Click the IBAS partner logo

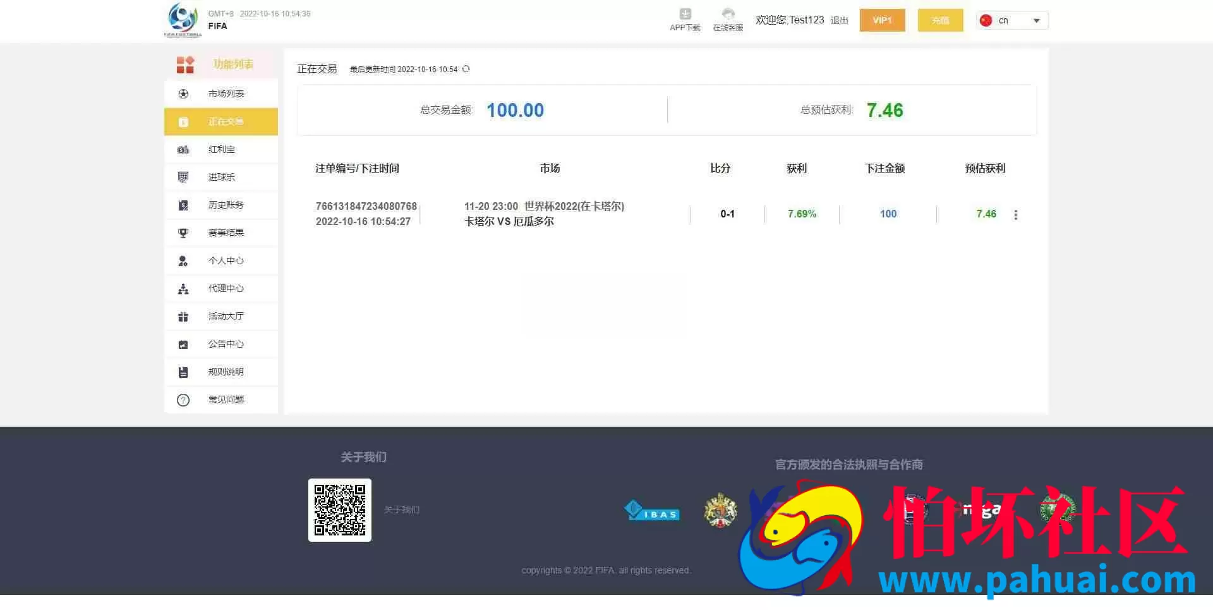click(x=652, y=511)
